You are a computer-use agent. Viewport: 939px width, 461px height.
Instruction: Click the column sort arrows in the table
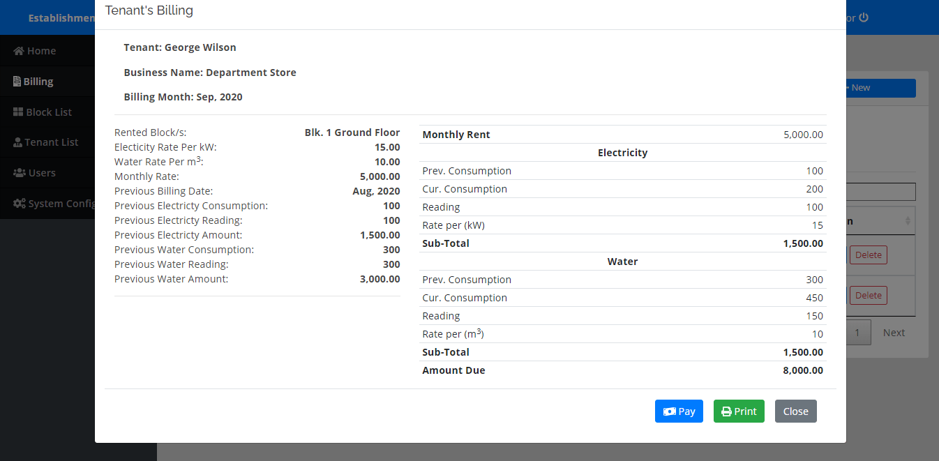coord(907,220)
